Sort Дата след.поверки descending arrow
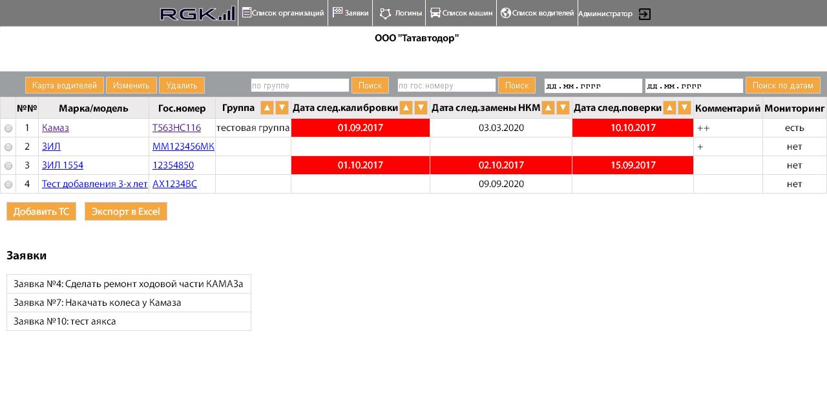The height and width of the screenshot is (411, 827). (684, 108)
